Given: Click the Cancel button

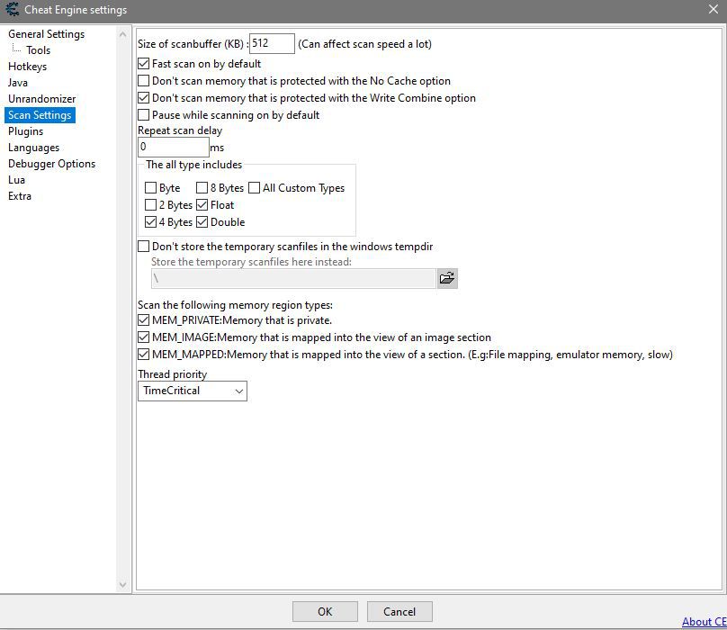Looking at the screenshot, I should tap(399, 611).
